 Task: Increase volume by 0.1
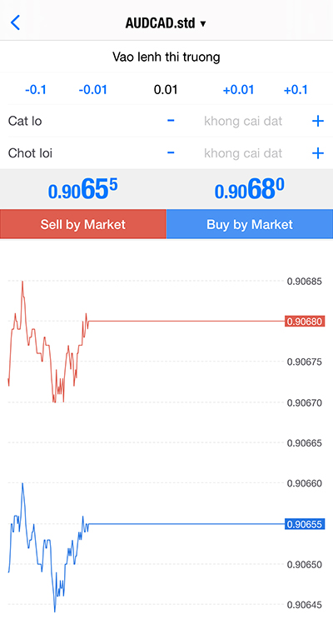click(x=296, y=90)
